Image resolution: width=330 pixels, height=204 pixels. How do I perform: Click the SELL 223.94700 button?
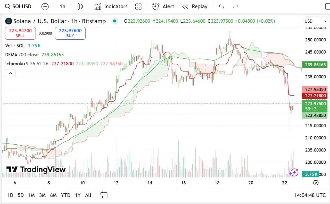pyautogui.click(x=20, y=33)
